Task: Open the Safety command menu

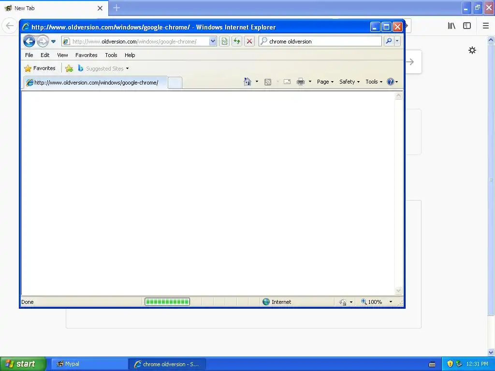Action: click(x=349, y=82)
